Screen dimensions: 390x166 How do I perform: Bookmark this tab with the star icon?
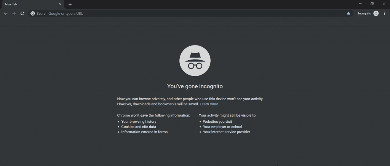click(x=348, y=13)
